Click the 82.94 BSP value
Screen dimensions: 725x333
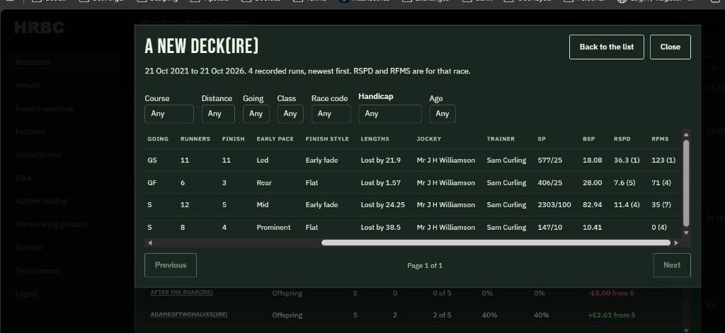coord(593,204)
